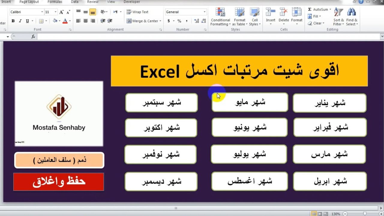Open شهر يناير sheet button
Image resolution: width=384 pixels, height=216 pixels.
330,103
